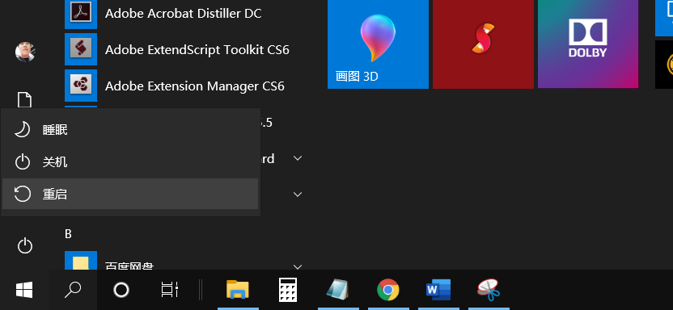The image size is (673, 310).
Task: Open the Snipping Tool in taskbar
Action: pos(489,290)
